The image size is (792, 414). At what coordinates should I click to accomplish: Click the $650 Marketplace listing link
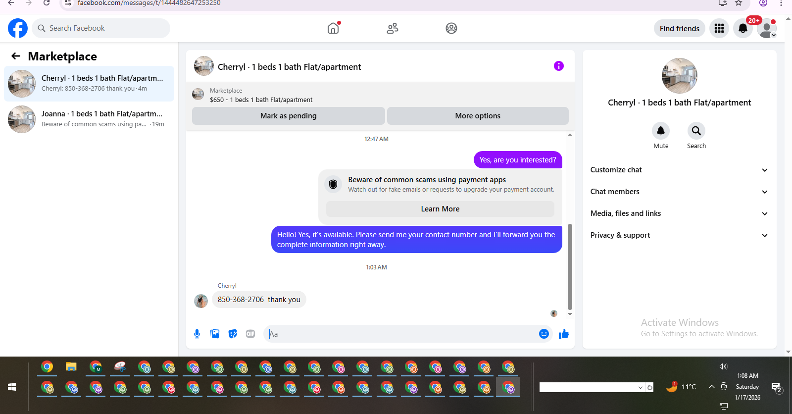pyautogui.click(x=261, y=100)
